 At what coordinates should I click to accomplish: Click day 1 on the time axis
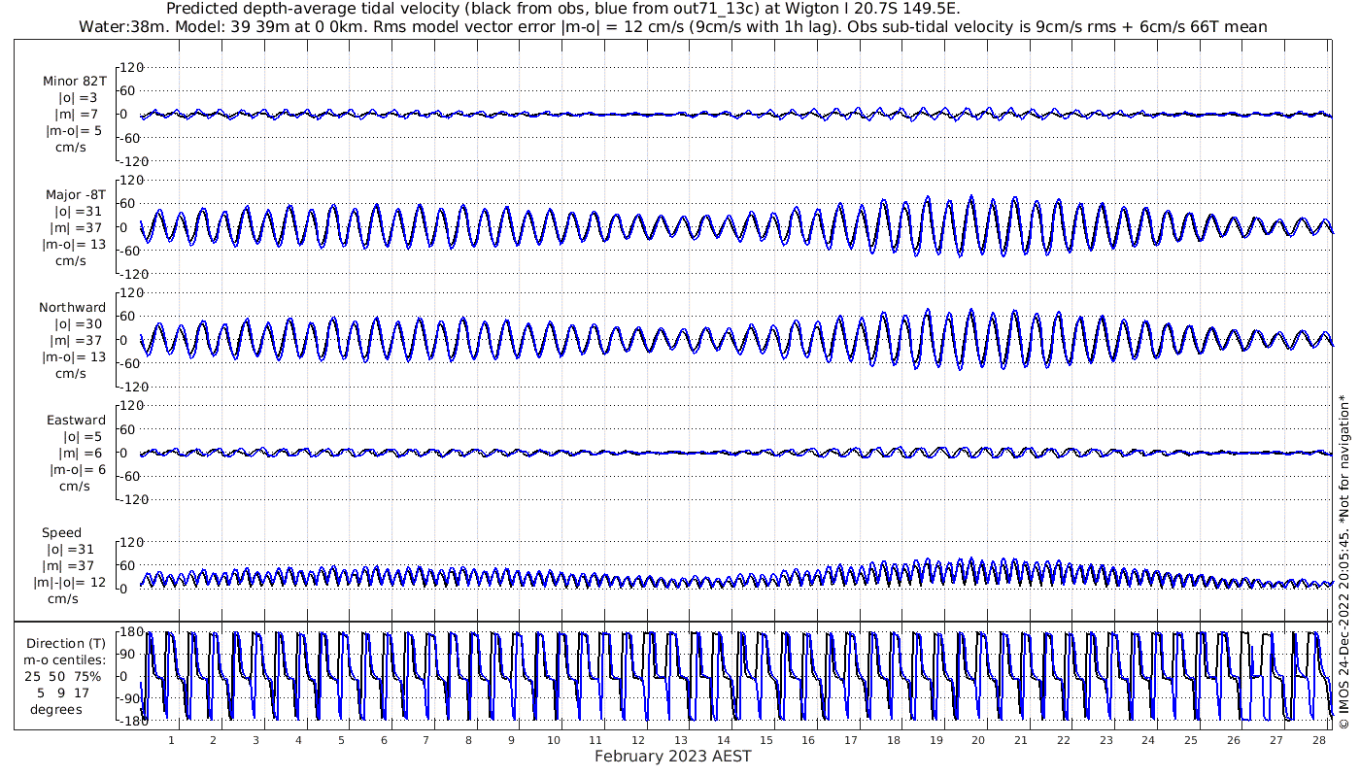pos(171,740)
